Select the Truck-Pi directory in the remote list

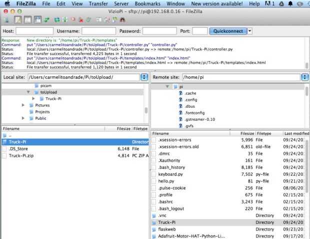228,222
